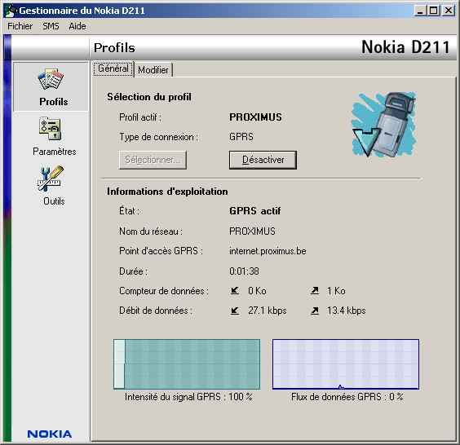Open the Fichier menu

click(20, 26)
